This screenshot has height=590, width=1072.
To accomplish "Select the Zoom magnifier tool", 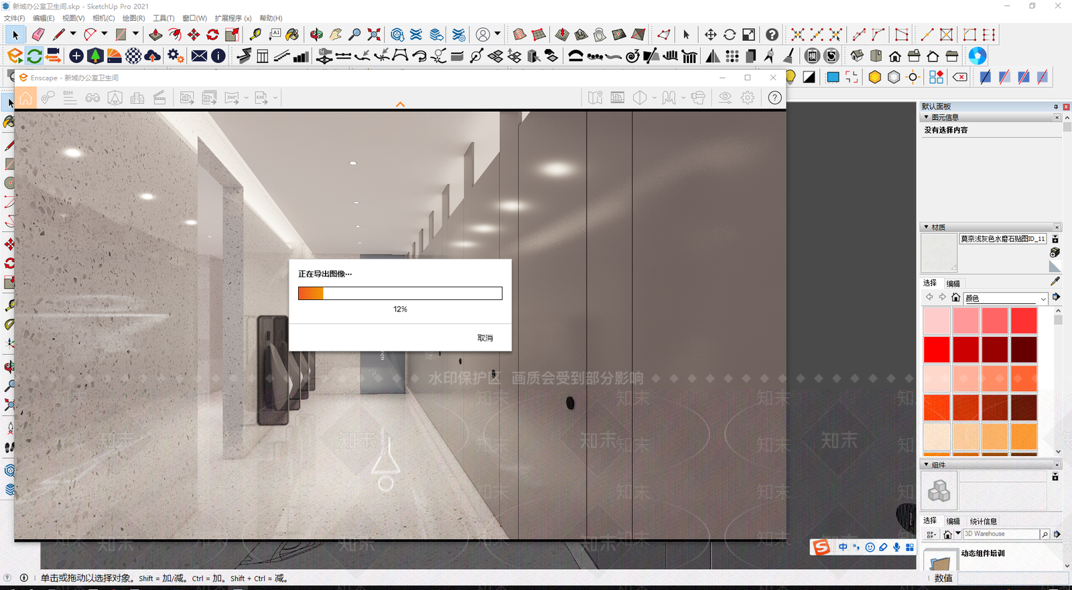I will coord(355,34).
